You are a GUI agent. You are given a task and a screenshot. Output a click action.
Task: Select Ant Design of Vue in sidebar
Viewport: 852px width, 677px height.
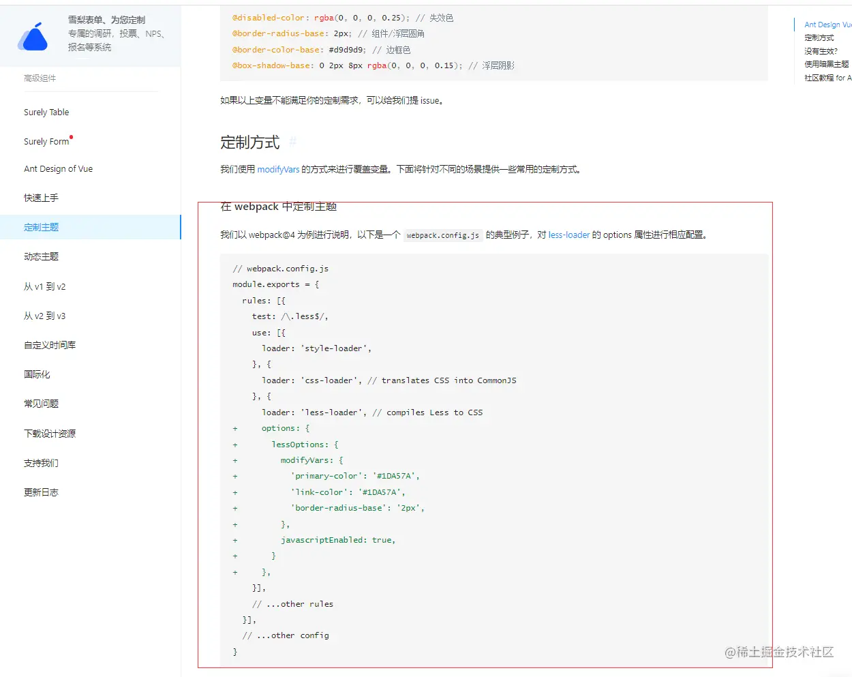[x=58, y=169]
